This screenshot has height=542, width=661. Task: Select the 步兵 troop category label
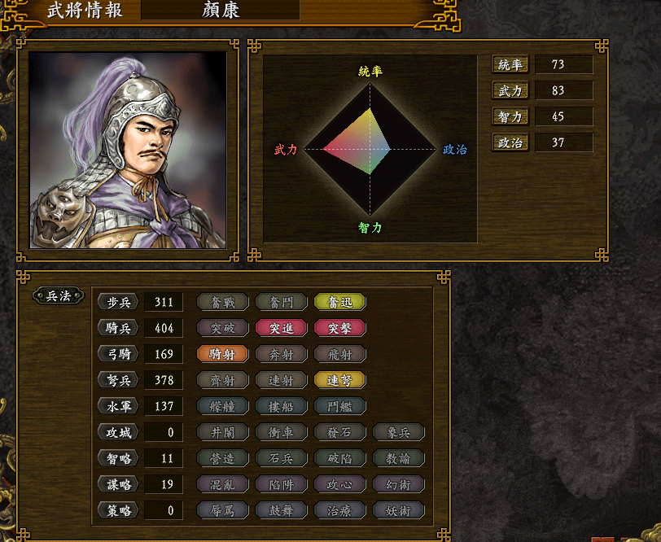tap(119, 302)
